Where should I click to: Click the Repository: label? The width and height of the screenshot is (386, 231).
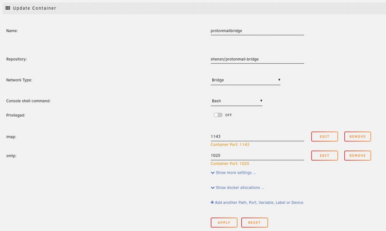[x=17, y=59]
